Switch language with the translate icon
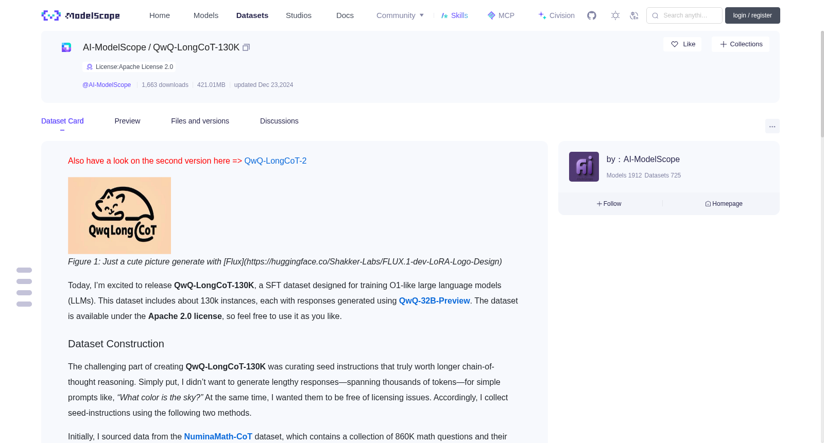 point(634,15)
